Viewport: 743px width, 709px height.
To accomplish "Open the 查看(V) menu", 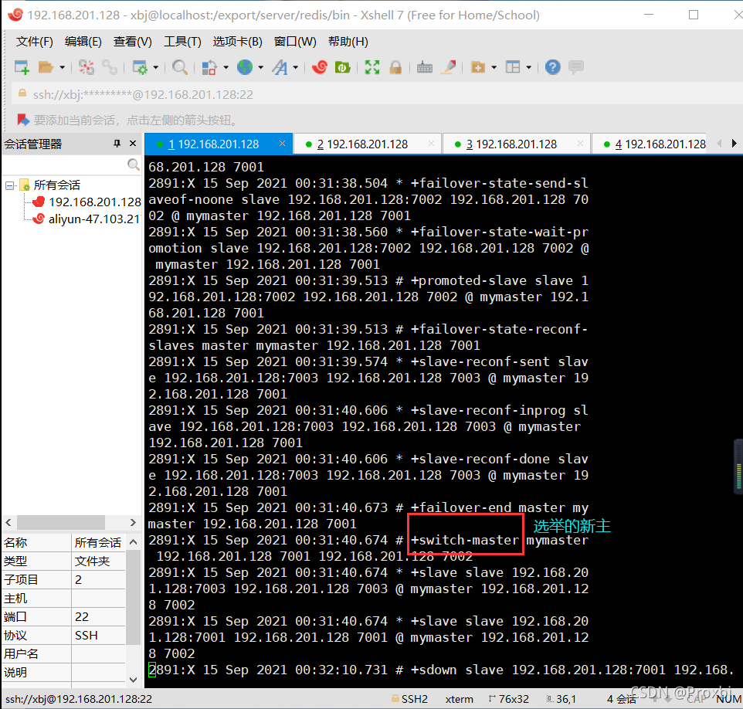I will pos(133,42).
